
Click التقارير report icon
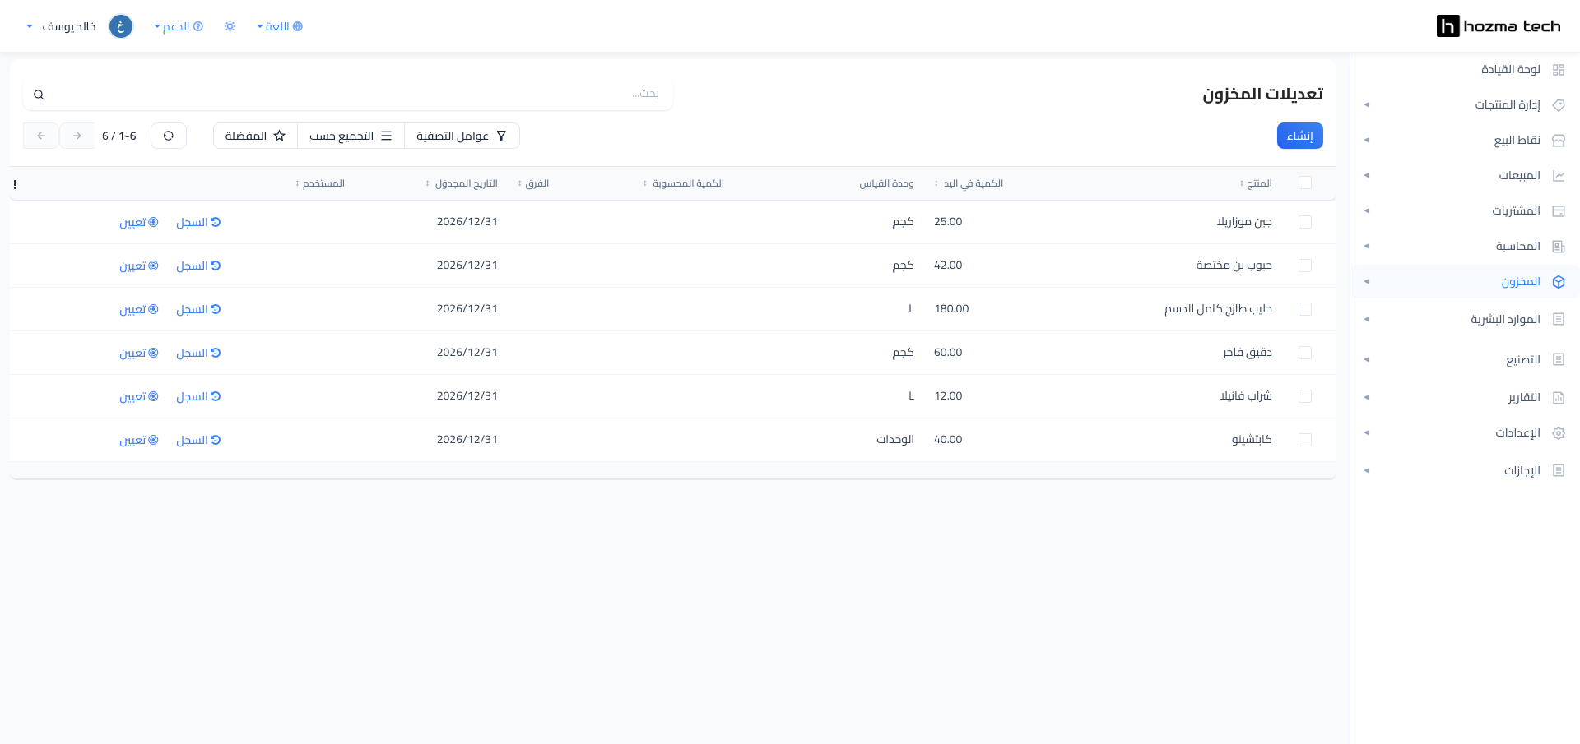click(x=1558, y=398)
